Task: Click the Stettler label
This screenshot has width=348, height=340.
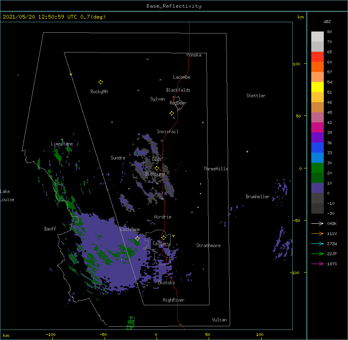Action: [x=256, y=96]
